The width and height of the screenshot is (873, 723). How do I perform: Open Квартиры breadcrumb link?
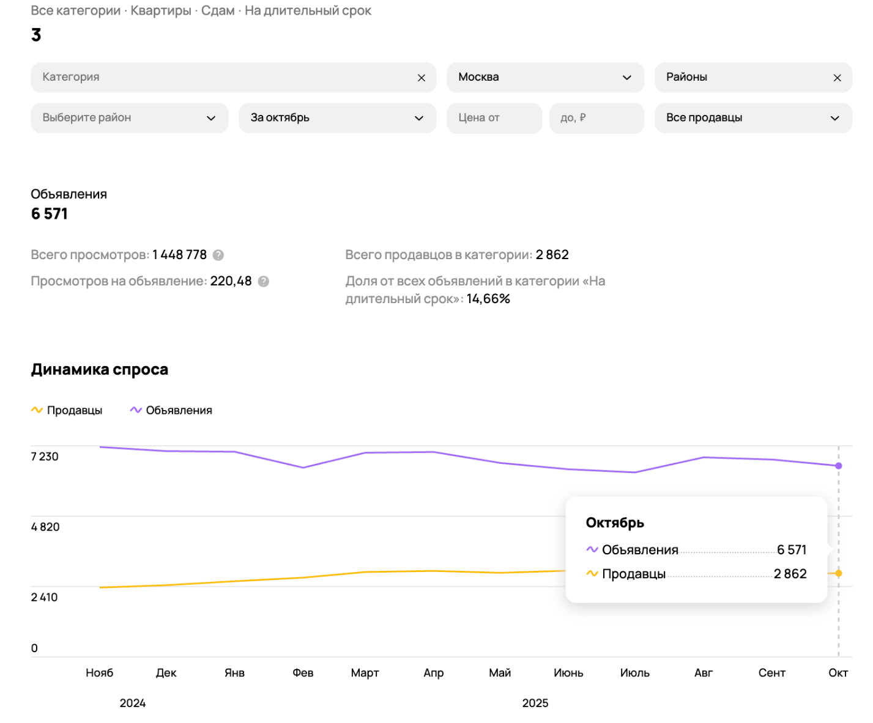pyautogui.click(x=161, y=11)
